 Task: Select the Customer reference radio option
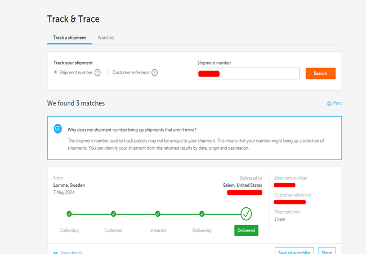(x=109, y=73)
